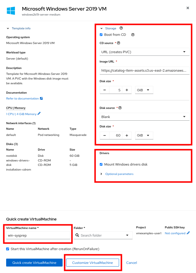Click the help icon next to CD source
Image resolution: width=196 pixels, height=273 pixels.
118,43
